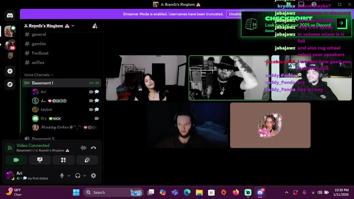The width and height of the screenshot is (354, 199).
Task: Focus the avatar-only participant tile
Action: [270, 125]
